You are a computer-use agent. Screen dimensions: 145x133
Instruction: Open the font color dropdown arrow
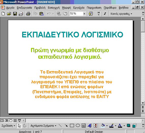pos(124,126)
